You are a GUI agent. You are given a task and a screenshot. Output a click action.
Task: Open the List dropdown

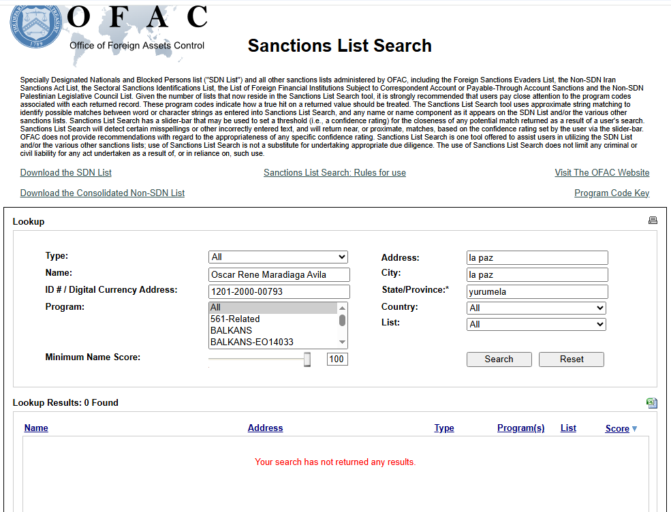[x=536, y=325]
